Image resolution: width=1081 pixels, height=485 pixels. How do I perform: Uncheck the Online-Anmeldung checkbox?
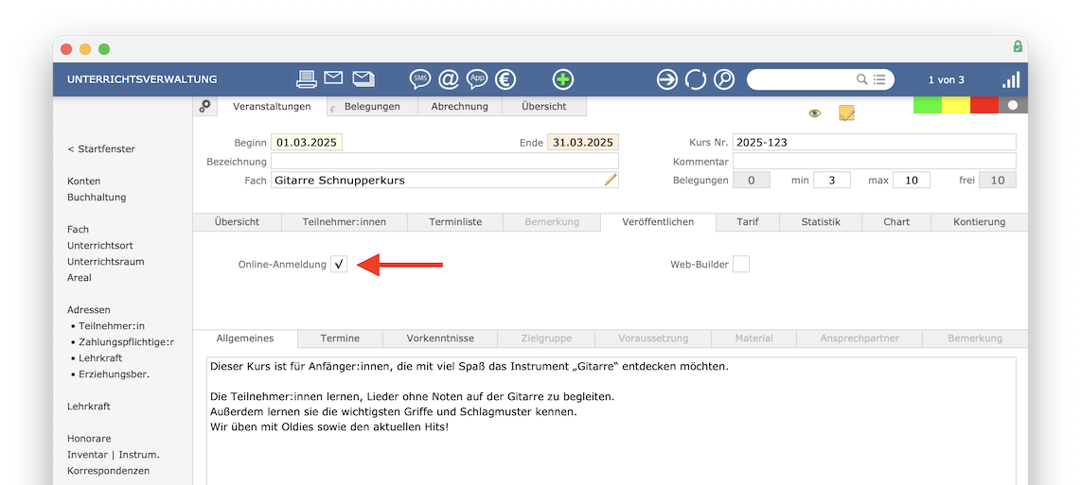[339, 264]
